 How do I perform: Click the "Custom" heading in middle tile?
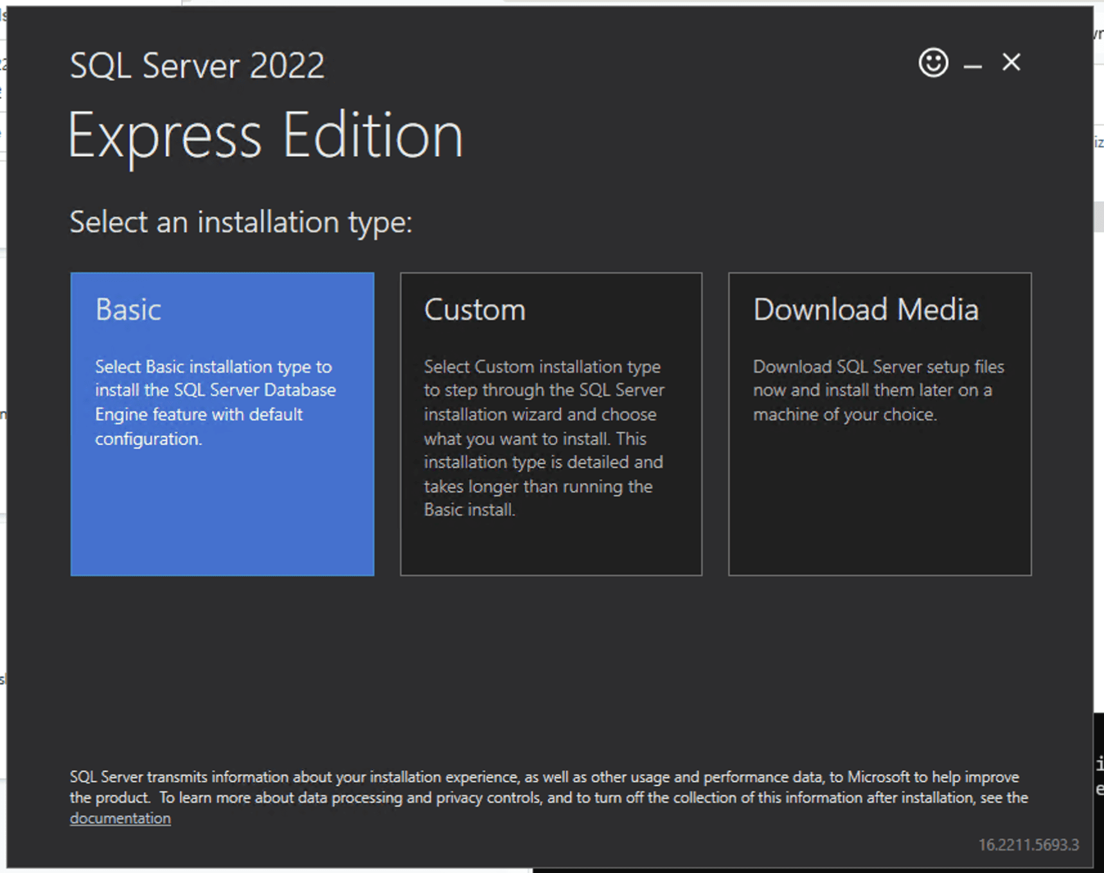click(x=474, y=310)
